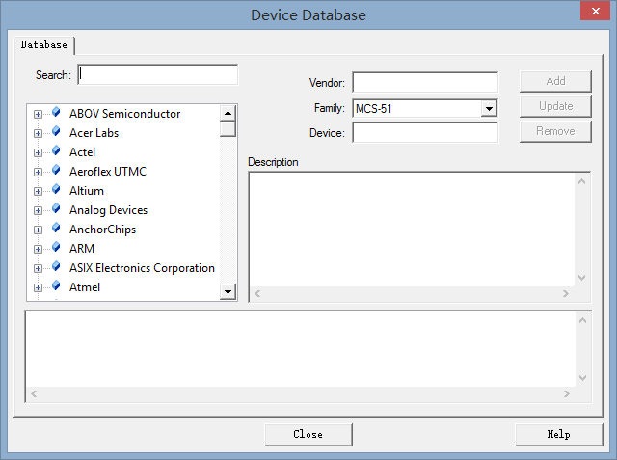Click the Acer Labs vendor icon
Image resolution: width=617 pixels, height=460 pixels.
click(56, 132)
